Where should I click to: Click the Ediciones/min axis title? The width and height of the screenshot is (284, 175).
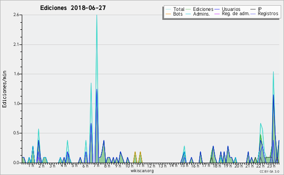[4, 89]
